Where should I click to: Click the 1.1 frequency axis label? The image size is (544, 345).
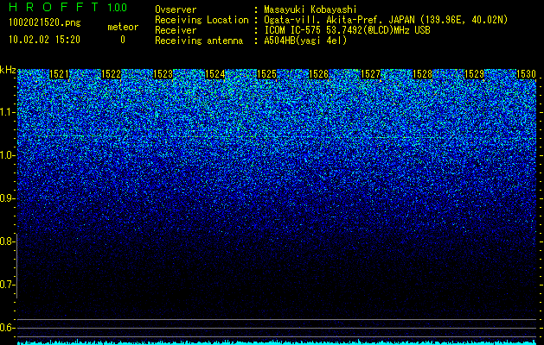(7, 112)
